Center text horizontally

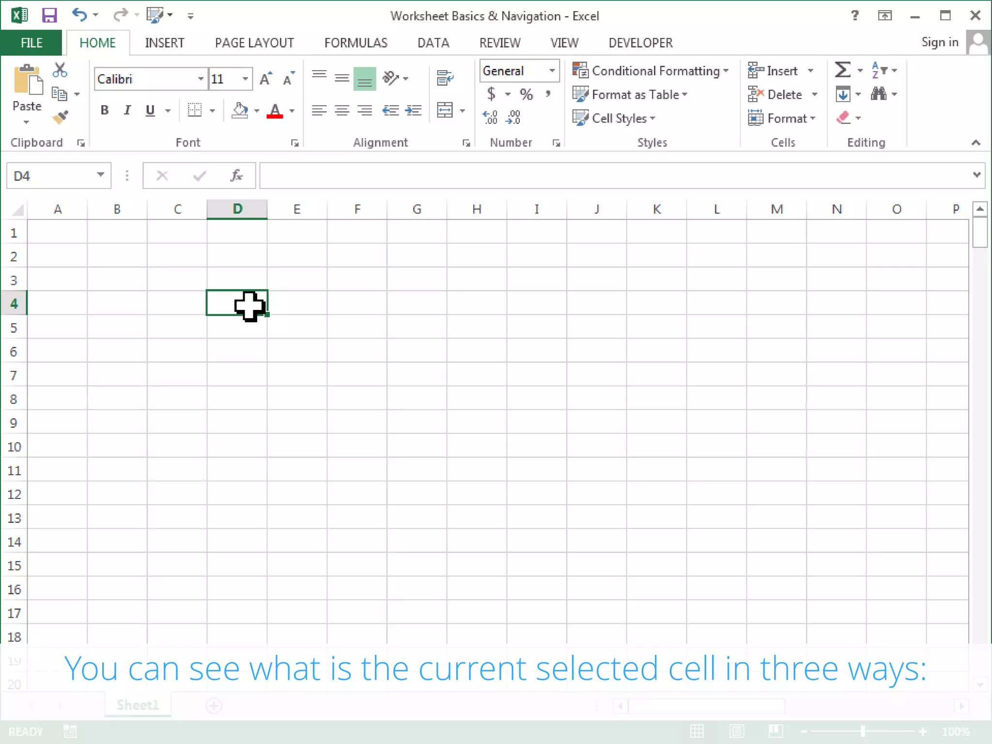[x=342, y=110]
